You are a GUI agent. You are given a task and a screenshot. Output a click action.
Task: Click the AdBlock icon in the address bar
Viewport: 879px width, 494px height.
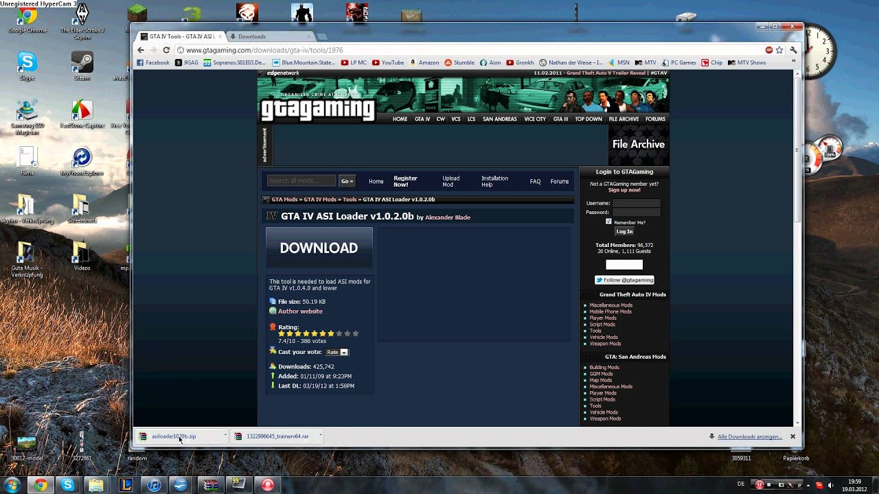pyautogui.click(x=769, y=50)
